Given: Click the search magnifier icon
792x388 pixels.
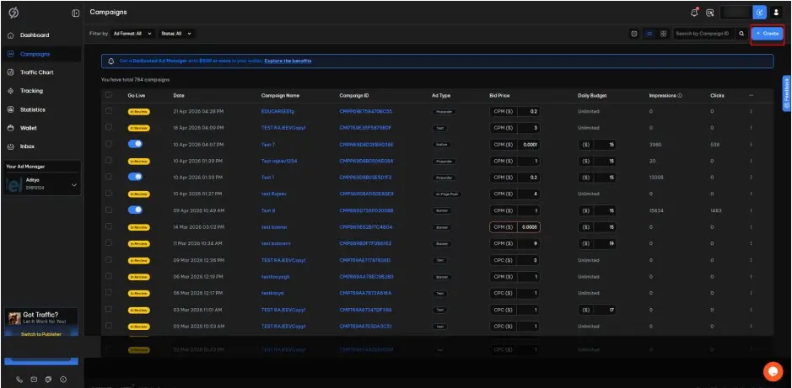Looking at the screenshot, I should tap(741, 34).
